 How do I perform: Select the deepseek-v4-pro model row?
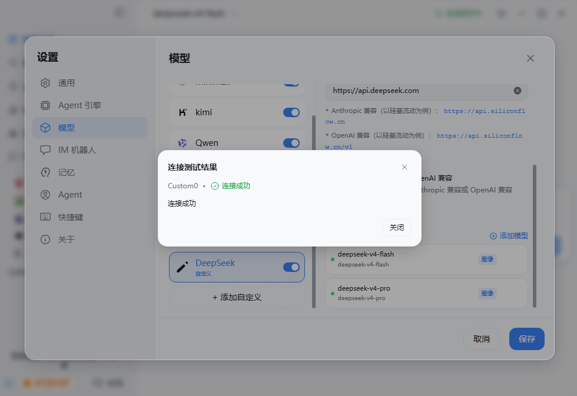[x=427, y=294]
